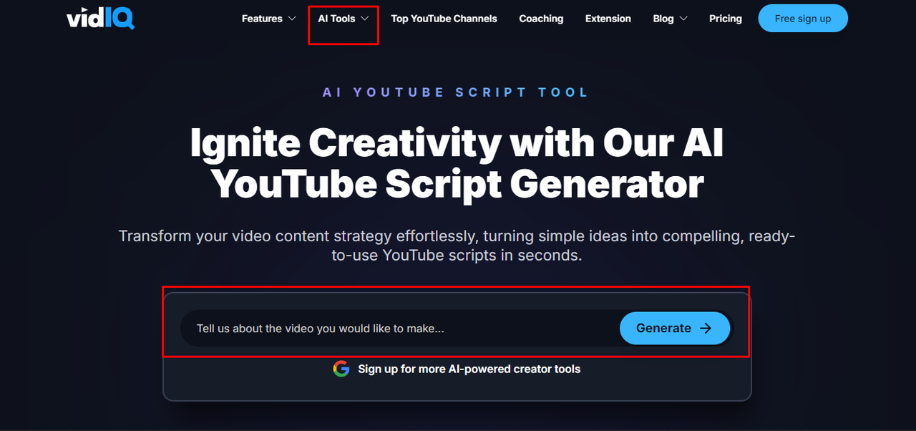Click the vidIQ logo
The height and width of the screenshot is (431, 916).
tap(101, 18)
